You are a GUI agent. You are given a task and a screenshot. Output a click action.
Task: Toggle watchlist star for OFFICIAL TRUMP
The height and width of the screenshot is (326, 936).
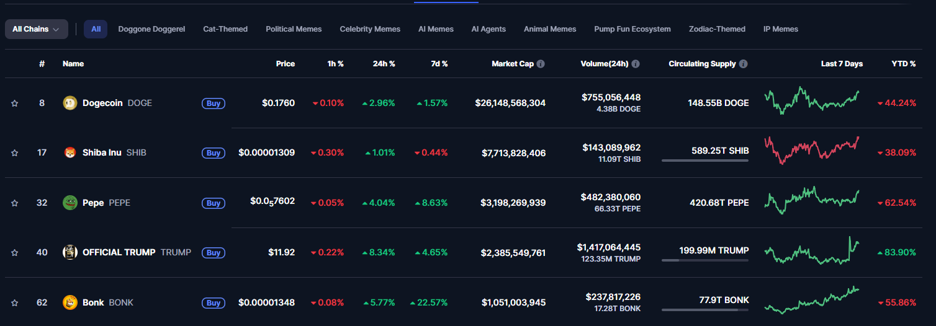[x=14, y=253]
